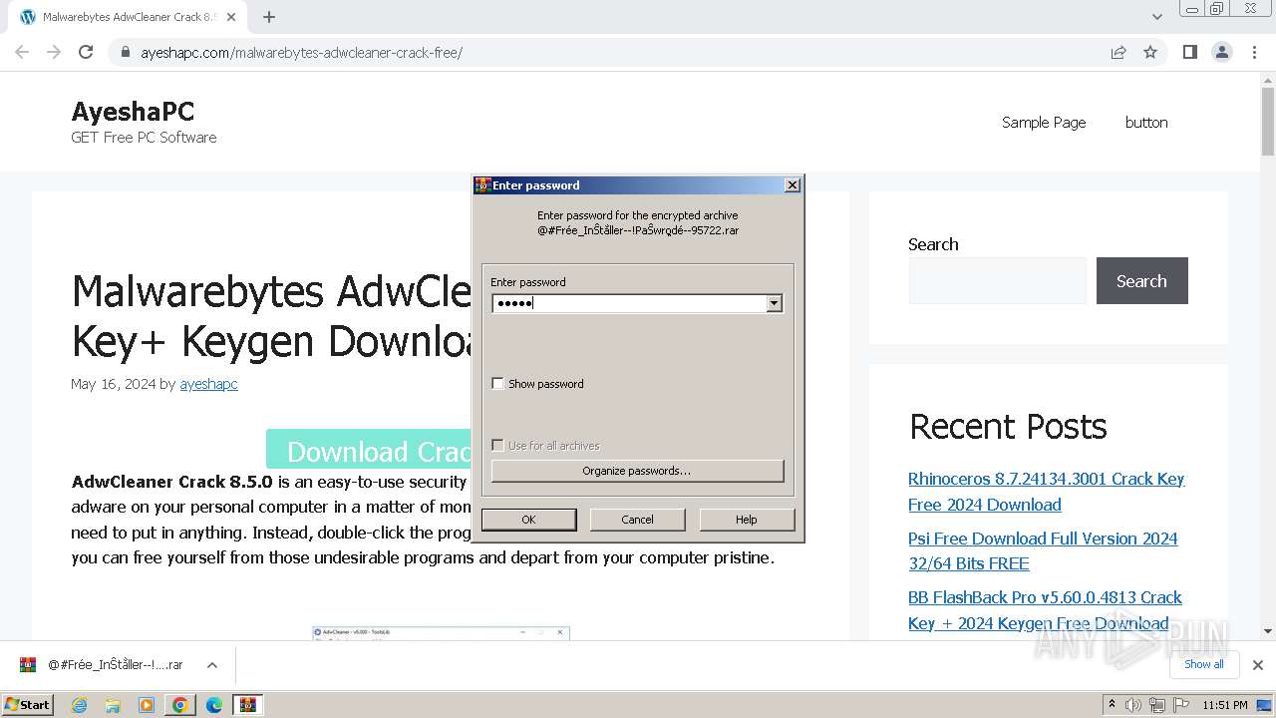Select the Malwarebytes AdwCleaner Crack tab
The height and width of the screenshot is (718, 1276).
tap(128, 17)
